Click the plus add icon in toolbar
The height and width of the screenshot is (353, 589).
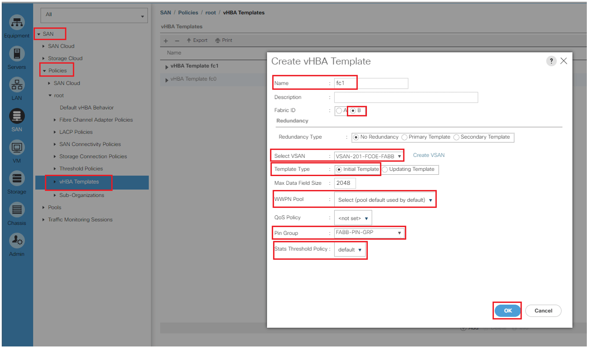(x=166, y=40)
